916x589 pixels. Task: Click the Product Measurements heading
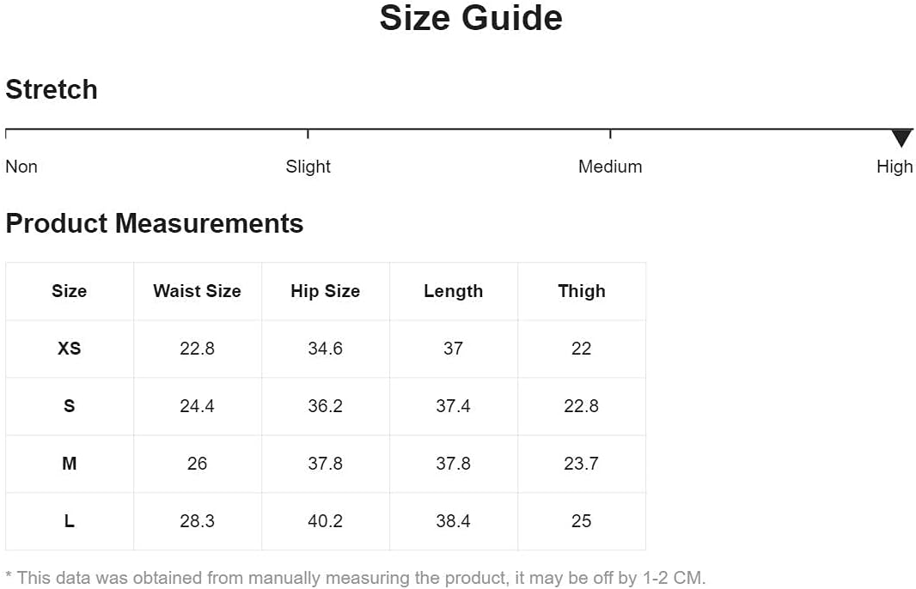coord(155,223)
